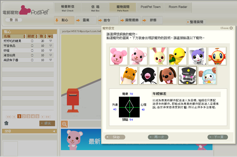Open the 點心 snacks submenu
Screen dimensions: 237x157
pos(64,20)
